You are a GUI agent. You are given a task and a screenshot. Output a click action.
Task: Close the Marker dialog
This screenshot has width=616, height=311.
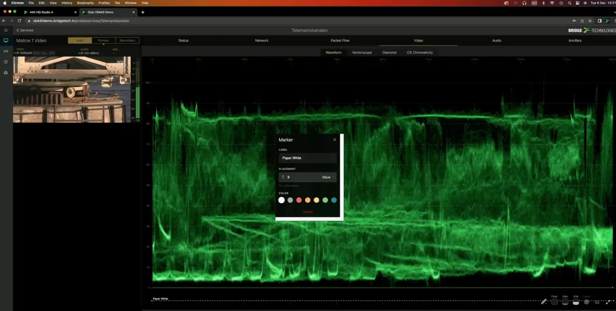point(335,140)
